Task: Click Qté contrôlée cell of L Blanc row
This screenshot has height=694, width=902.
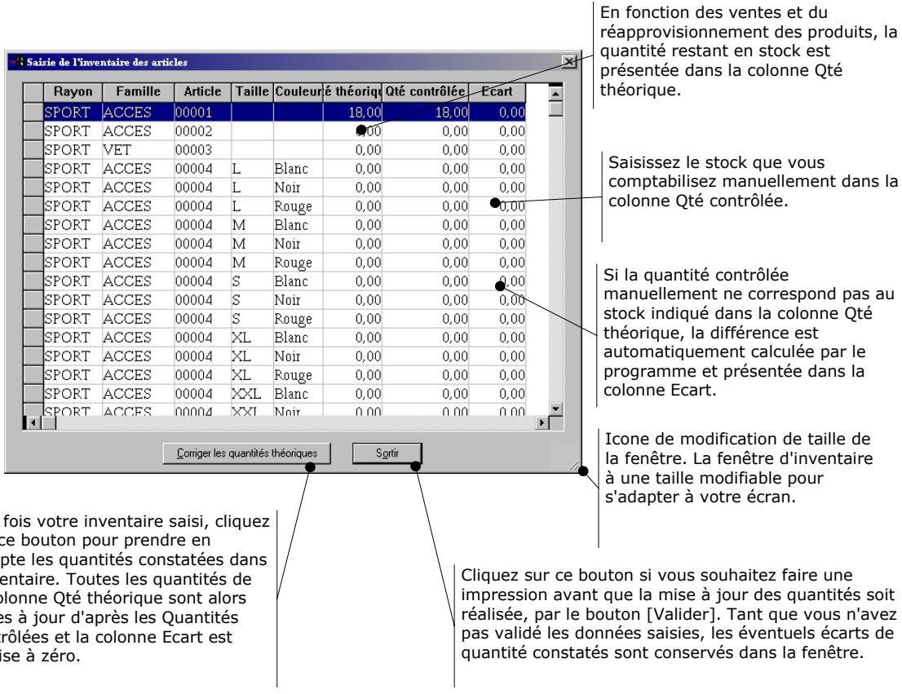Action: (x=426, y=169)
